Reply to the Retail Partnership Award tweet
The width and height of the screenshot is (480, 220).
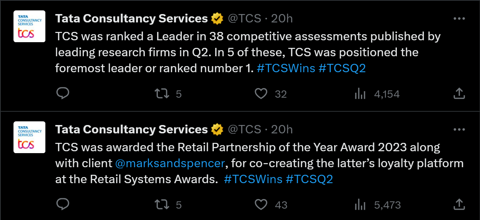coord(63,205)
